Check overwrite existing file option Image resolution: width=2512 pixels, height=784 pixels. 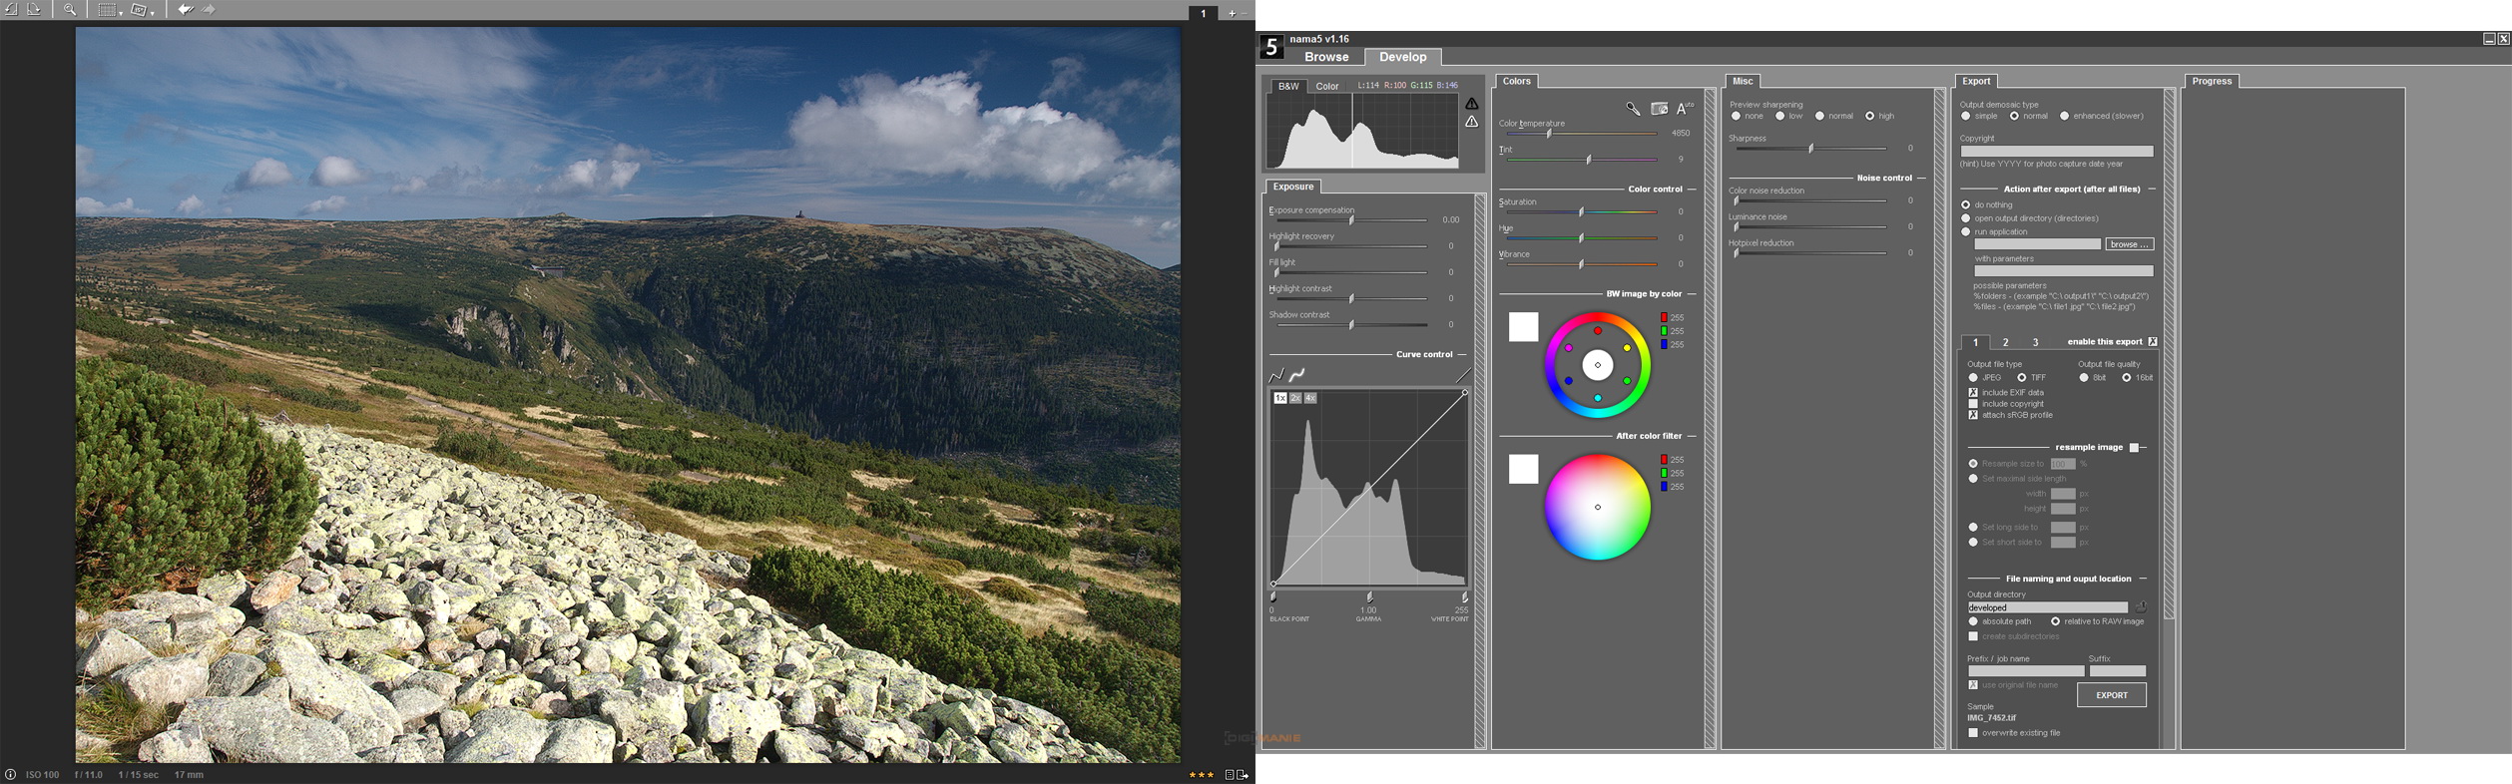pyautogui.click(x=1973, y=733)
